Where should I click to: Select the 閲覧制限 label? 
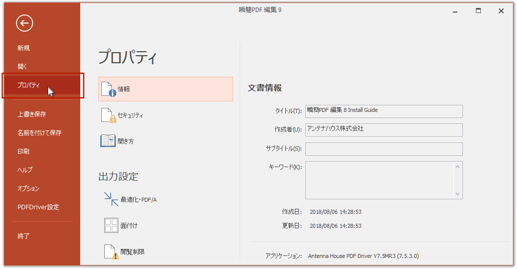point(132,252)
